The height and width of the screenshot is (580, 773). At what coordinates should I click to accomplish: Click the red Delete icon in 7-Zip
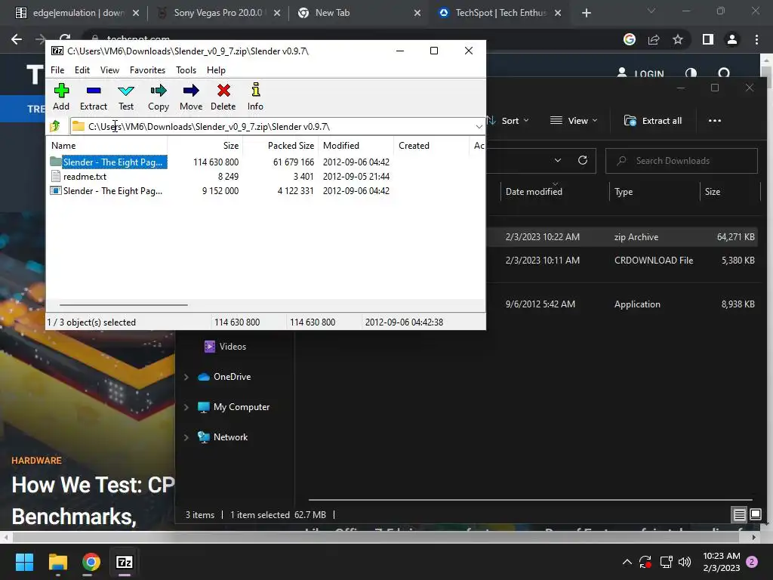[223, 91]
